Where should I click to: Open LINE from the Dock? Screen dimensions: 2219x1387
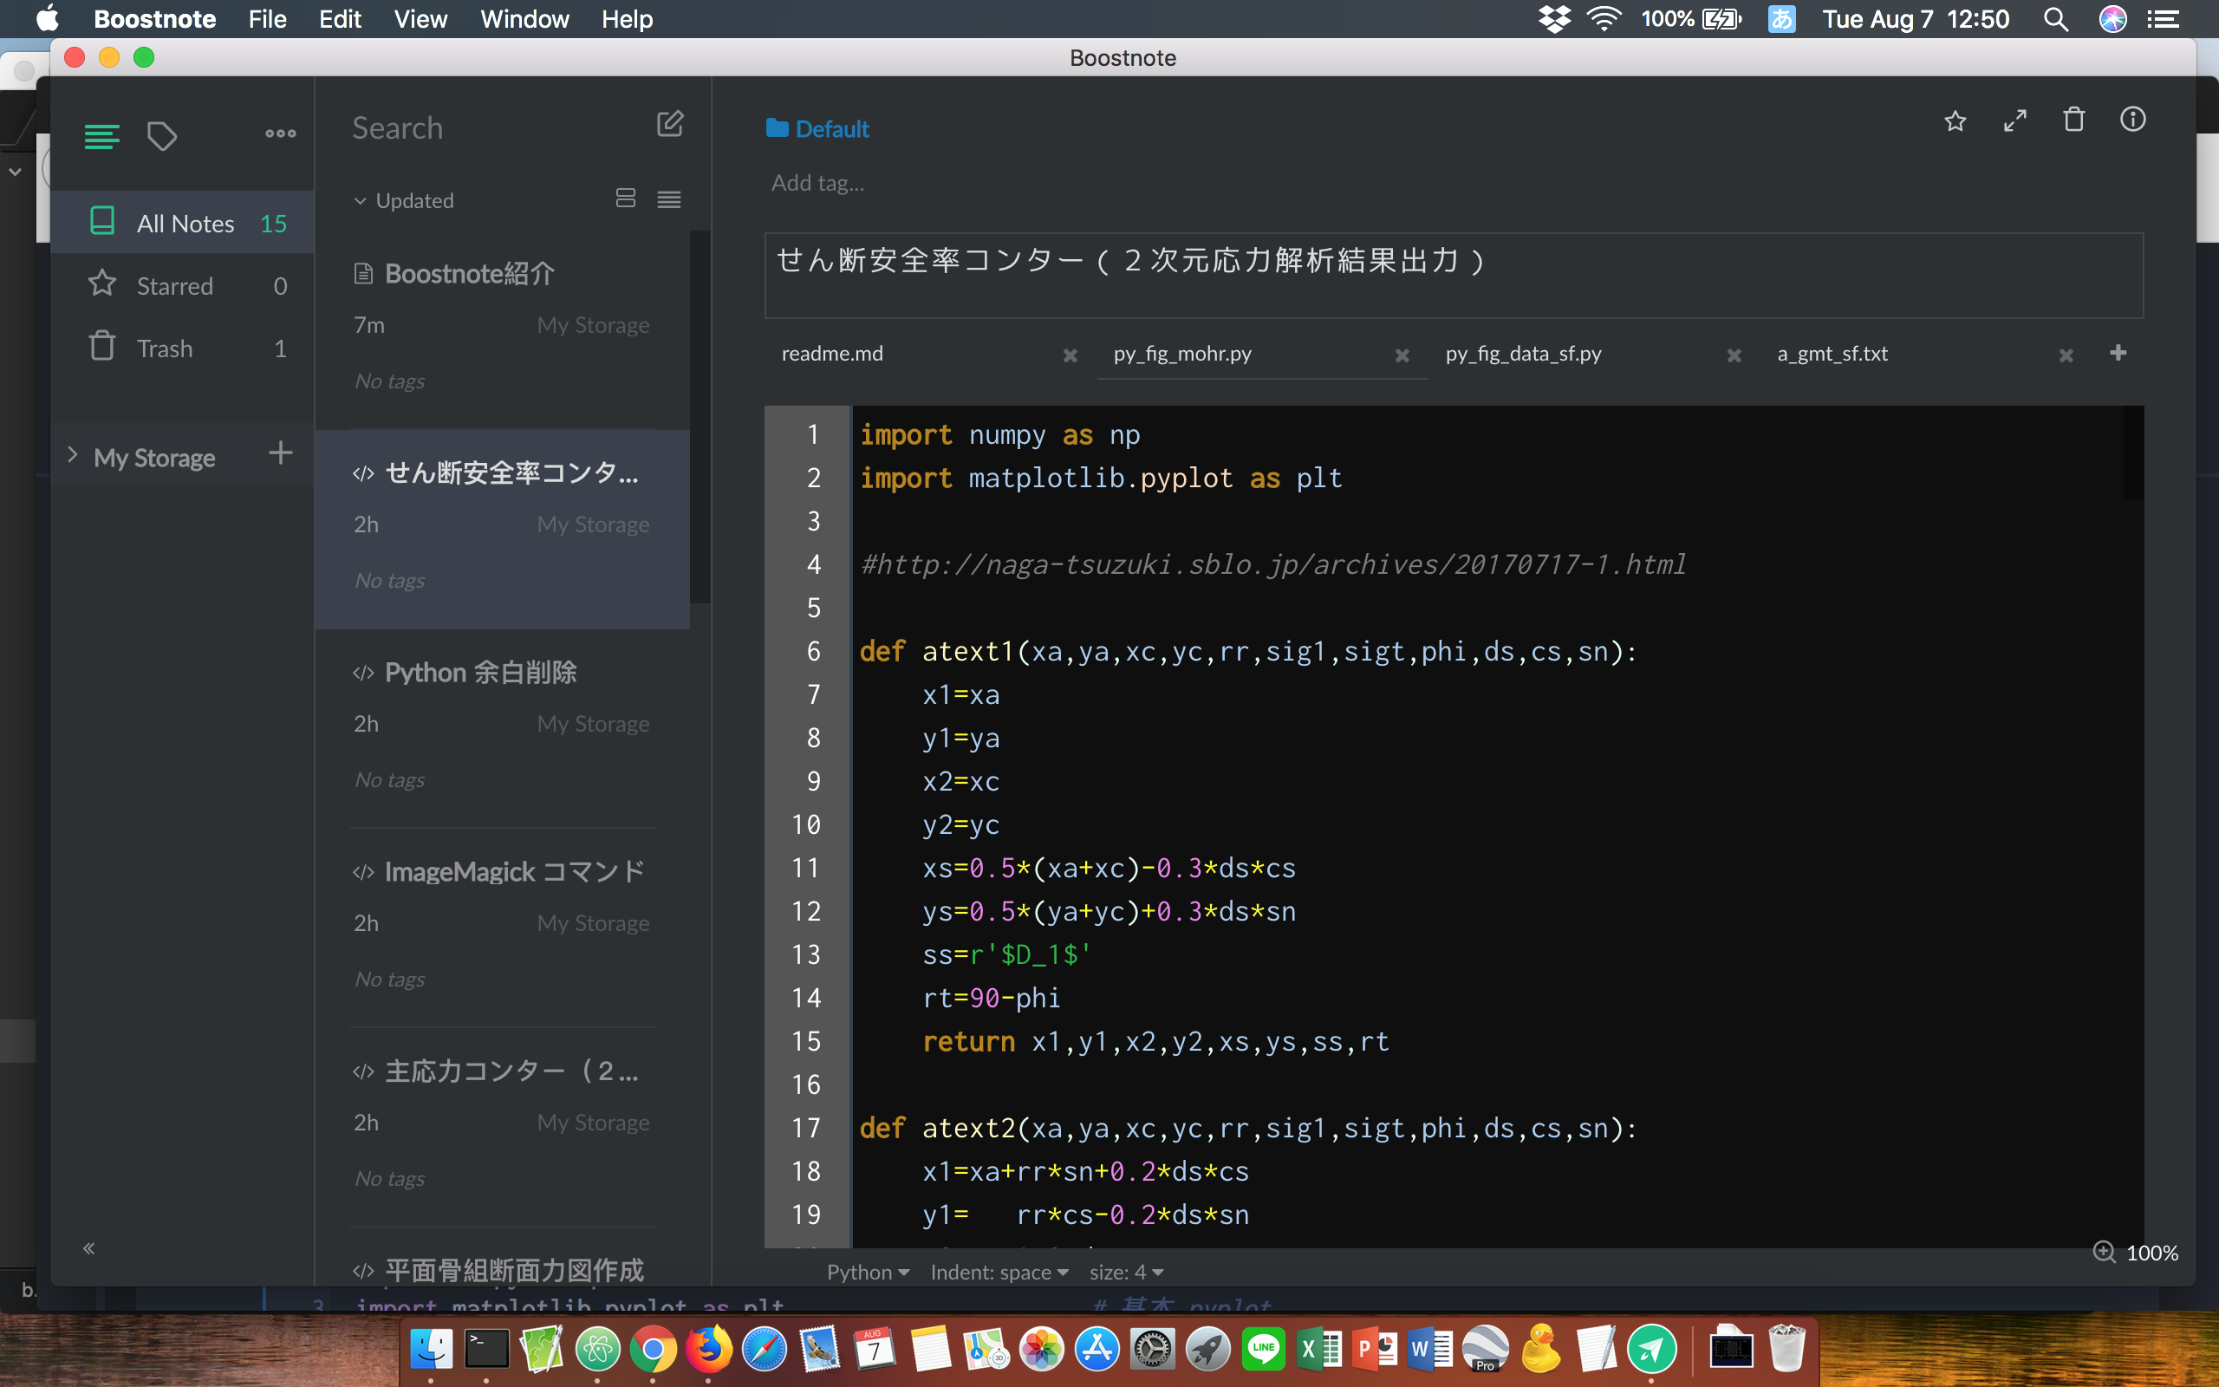(x=1264, y=1350)
